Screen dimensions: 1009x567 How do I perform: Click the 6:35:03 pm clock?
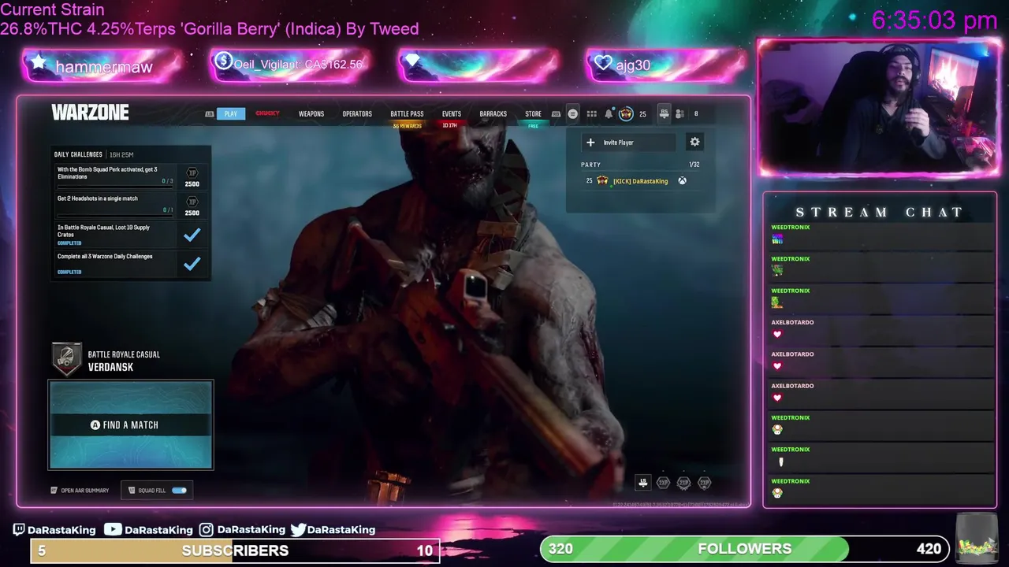coord(934,20)
